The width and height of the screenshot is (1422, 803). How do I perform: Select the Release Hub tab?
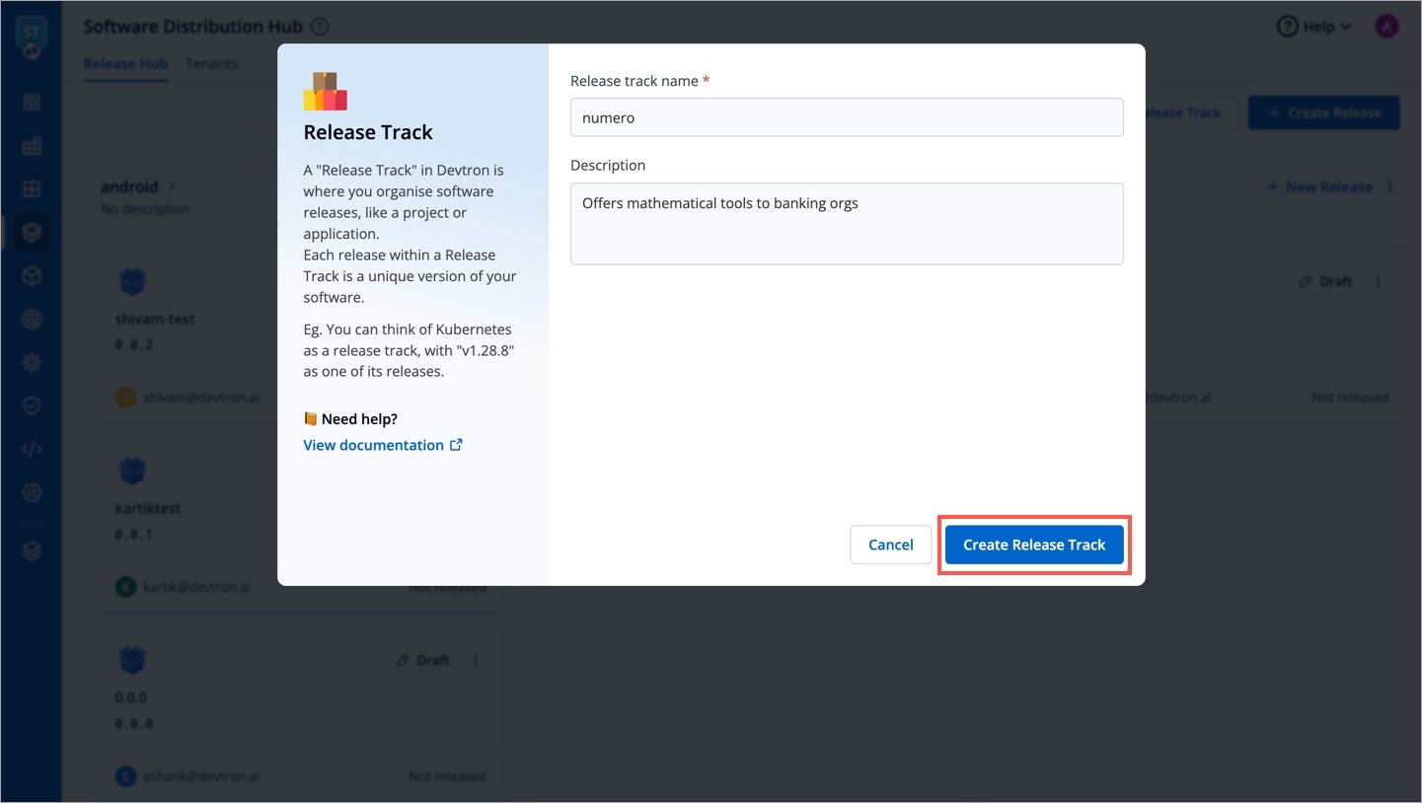point(125,64)
